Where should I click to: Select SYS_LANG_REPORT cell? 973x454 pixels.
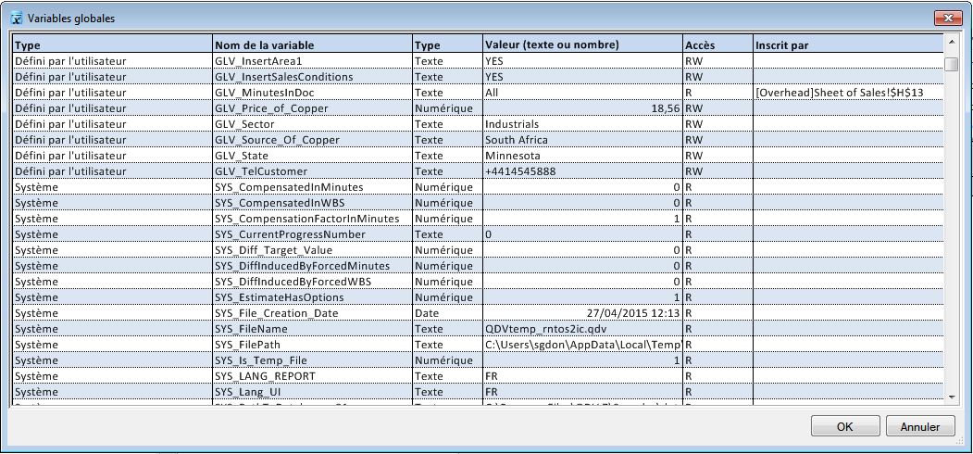click(313, 376)
